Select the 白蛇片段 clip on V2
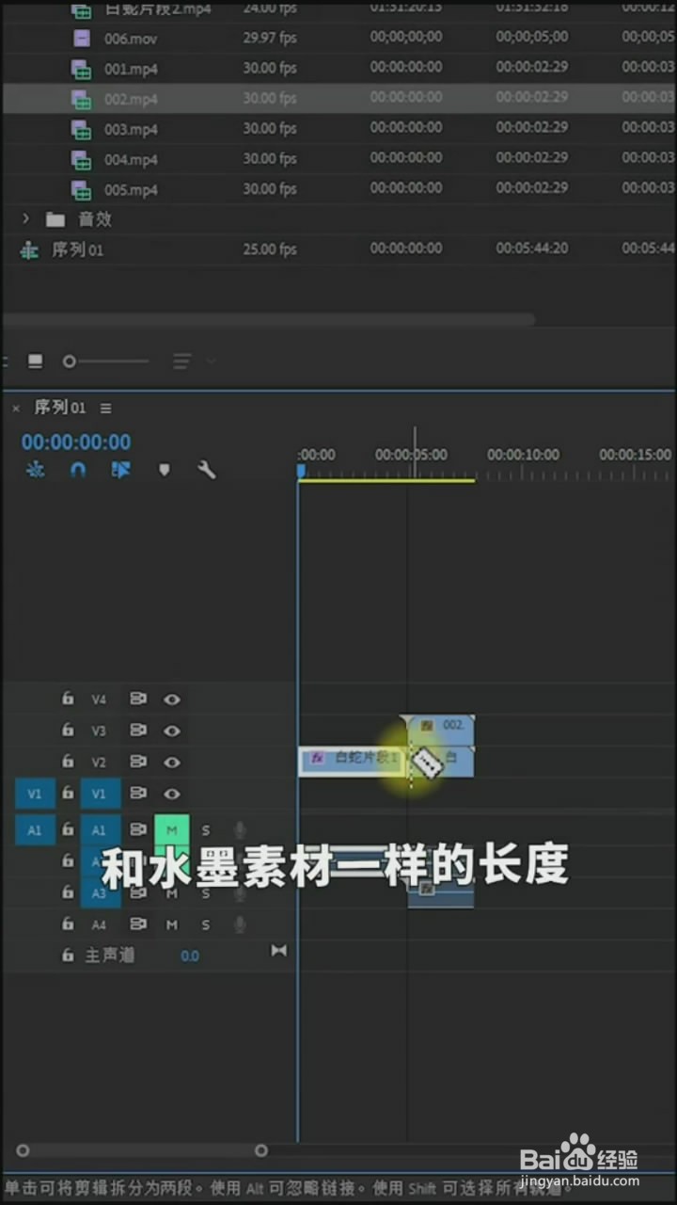The image size is (677, 1205). [x=353, y=762]
